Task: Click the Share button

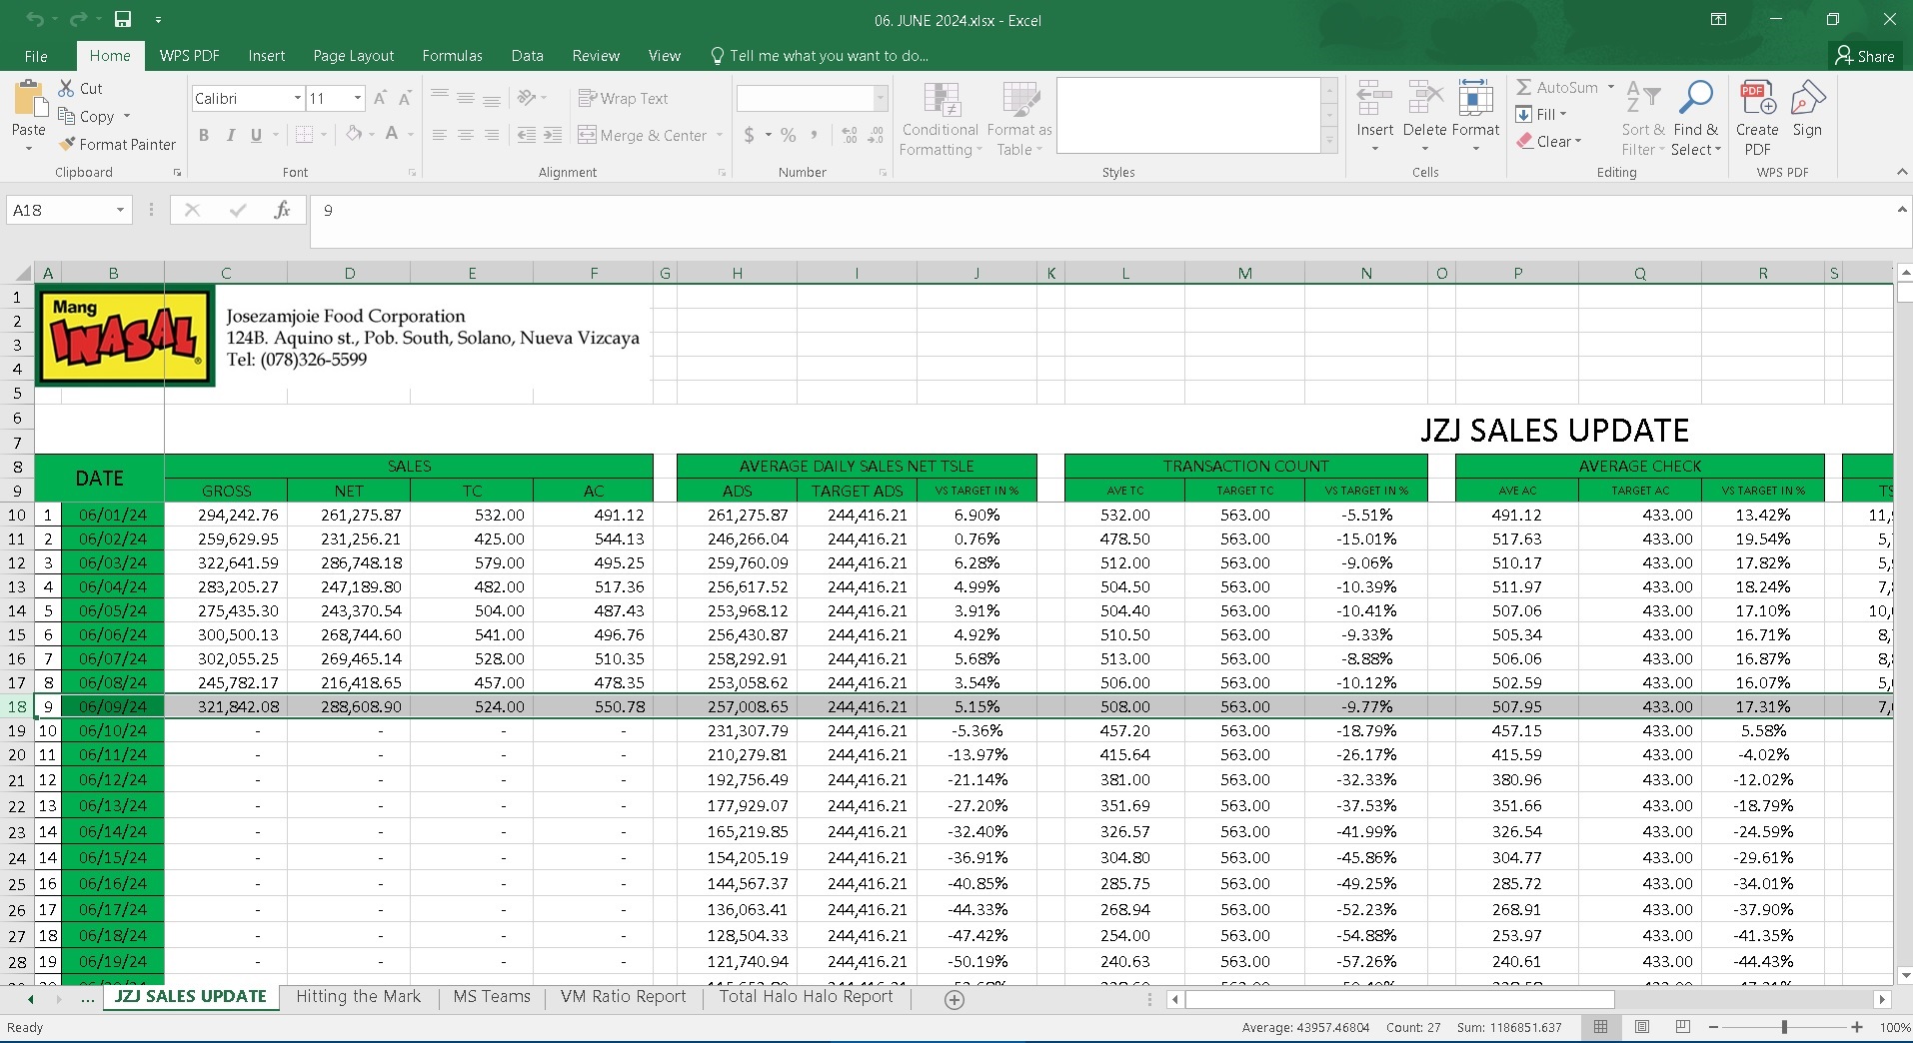Action: click(1865, 56)
